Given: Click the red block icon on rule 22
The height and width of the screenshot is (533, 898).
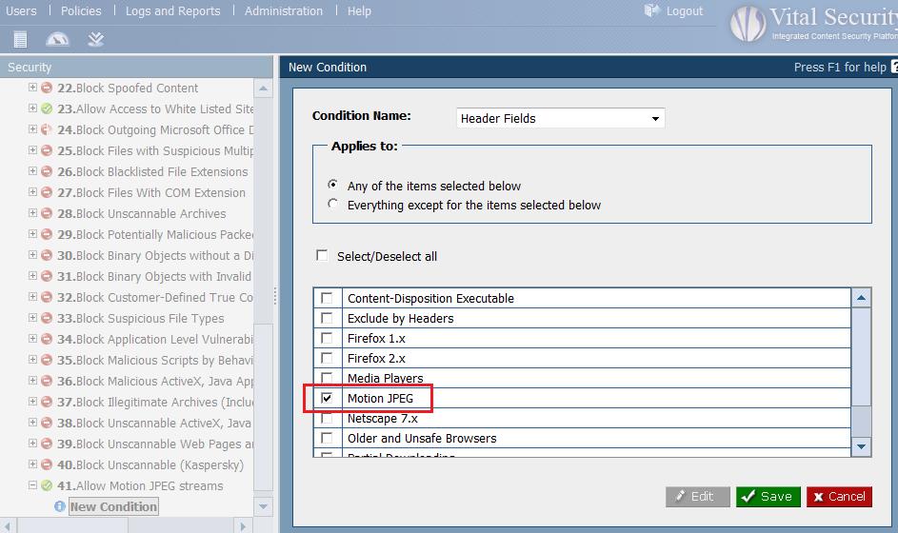Looking at the screenshot, I should click(x=47, y=88).
